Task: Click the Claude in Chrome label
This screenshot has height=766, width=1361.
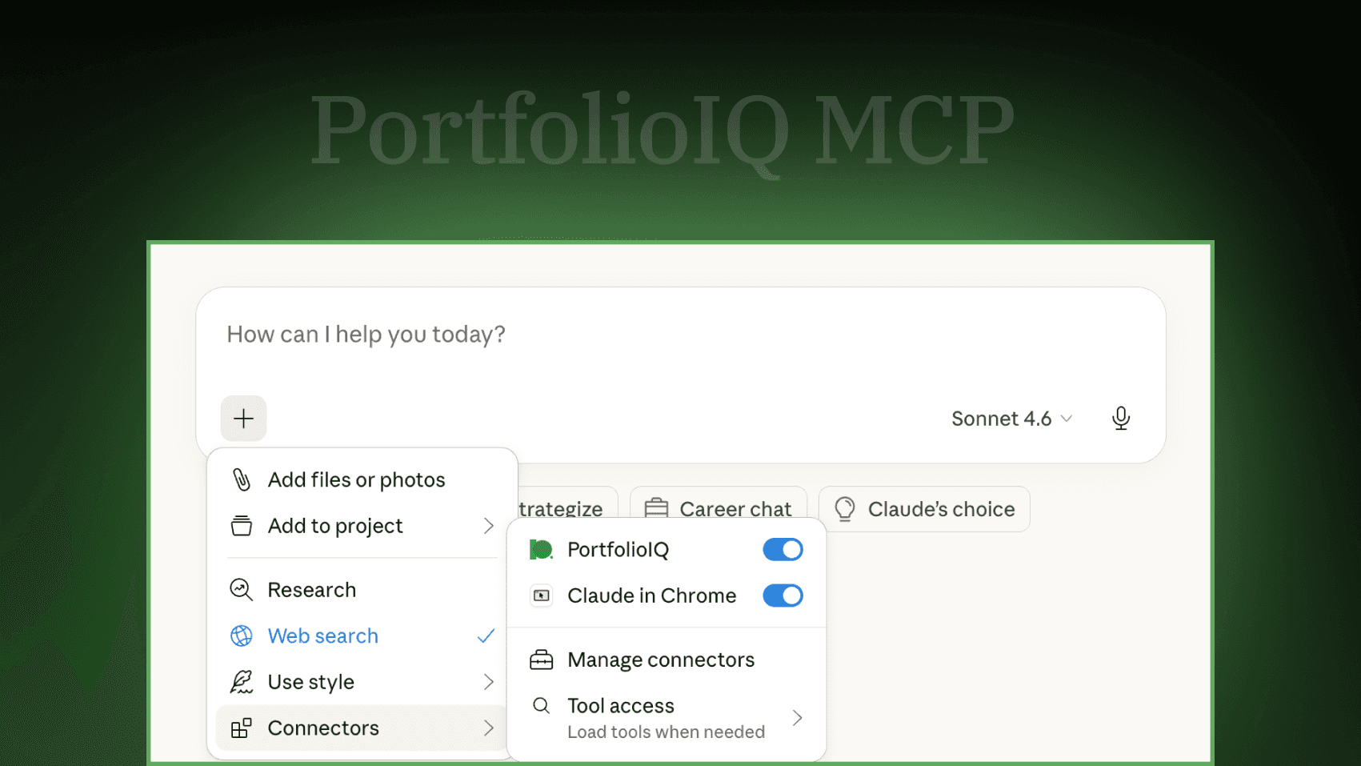Action: click(x=651, y=596)
